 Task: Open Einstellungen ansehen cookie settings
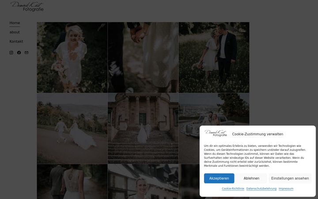pos(290,178)
